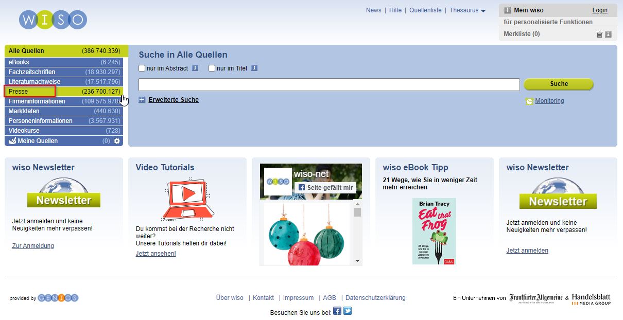Click Zur Anmeldung newsletter link

[x=33, y=246]
